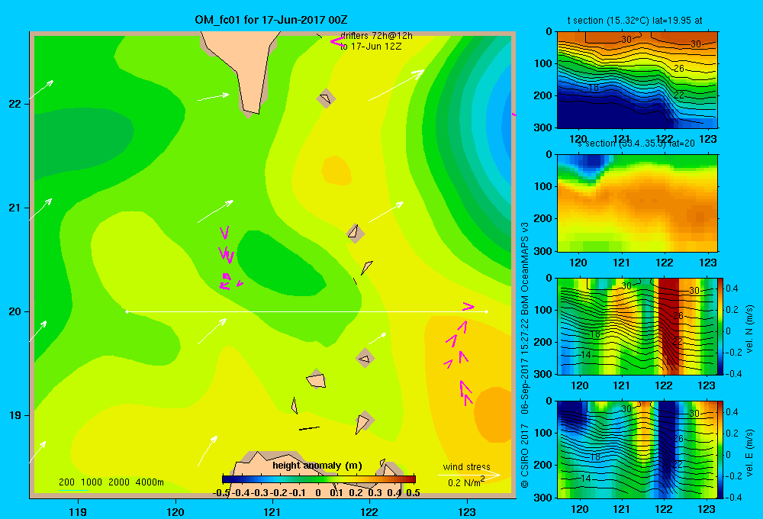The image size is (763, 519).
Task: Open the salinity section plot
Action: pos(637,203)
